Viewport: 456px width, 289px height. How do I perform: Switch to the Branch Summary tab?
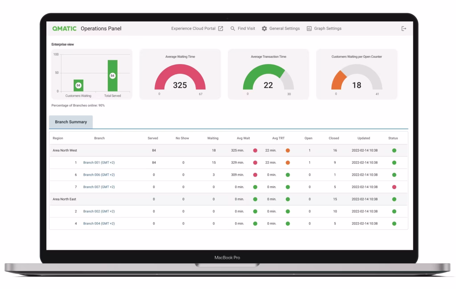71,122
